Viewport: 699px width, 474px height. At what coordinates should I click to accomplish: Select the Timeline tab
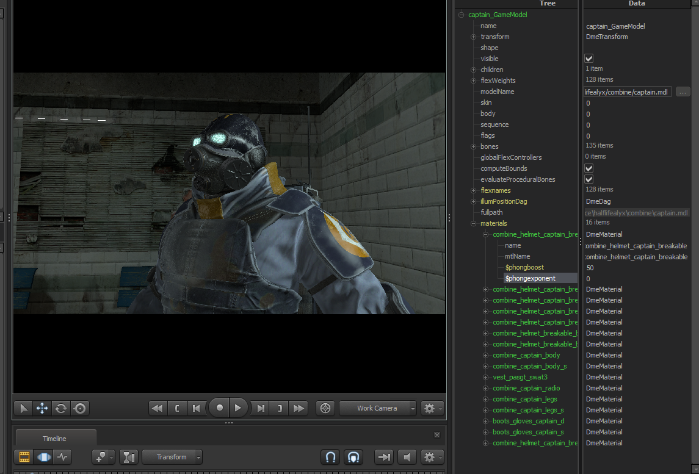coord(54,439)
